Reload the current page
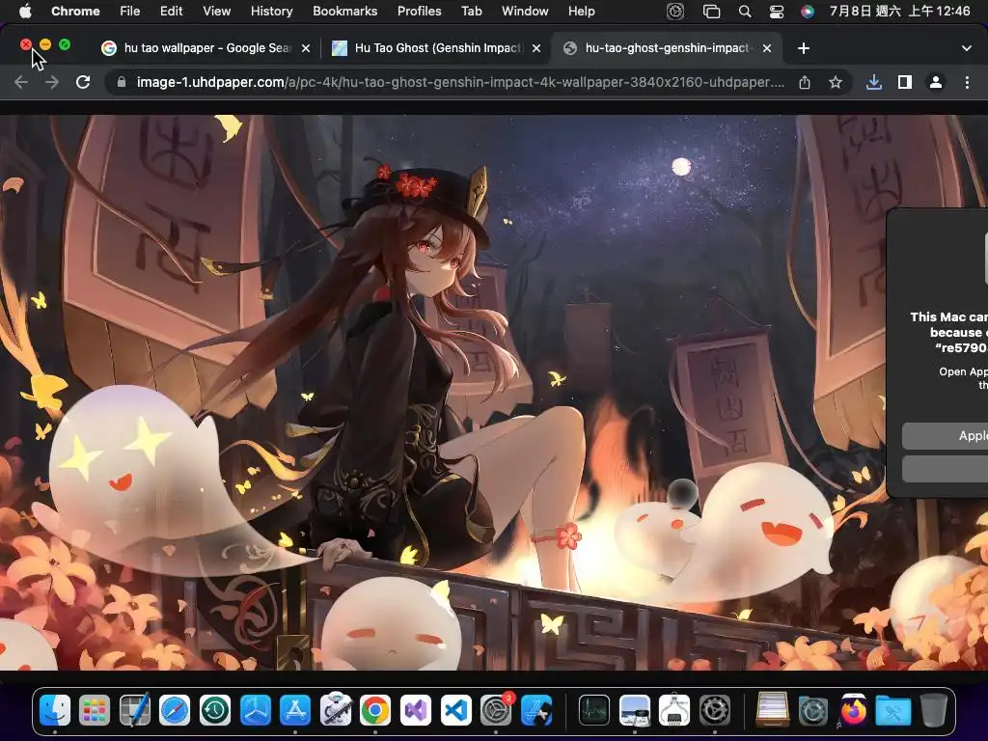The image size is (988, 741). (x=83, y=83)
